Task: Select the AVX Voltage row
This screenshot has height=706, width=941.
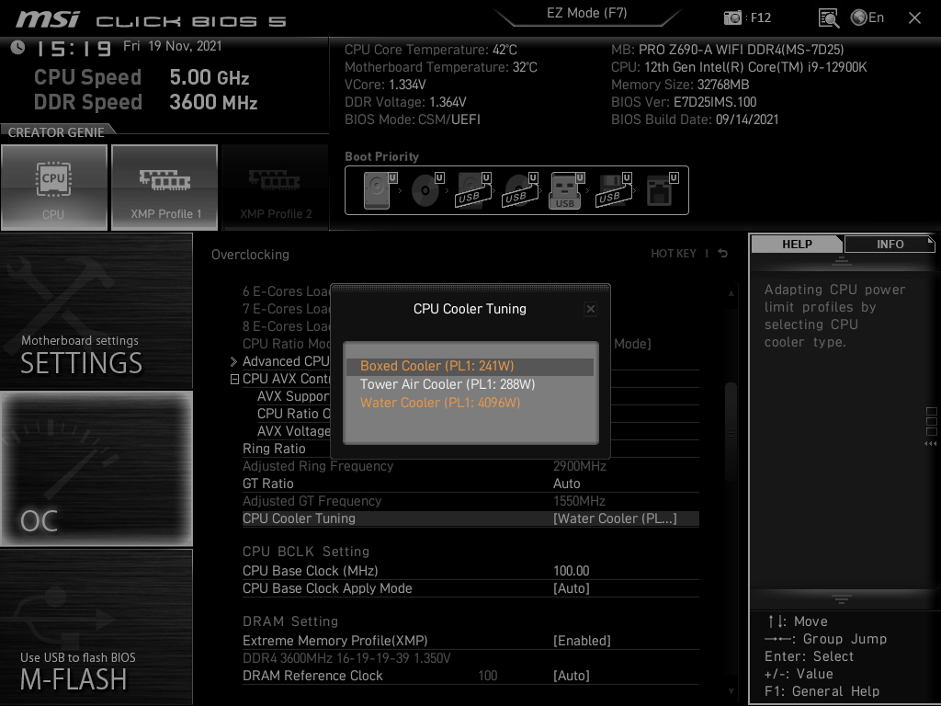Action: point(293,431)
